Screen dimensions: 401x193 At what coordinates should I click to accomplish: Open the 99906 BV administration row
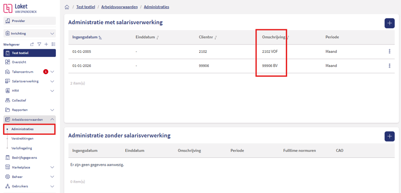pos(230,66)
